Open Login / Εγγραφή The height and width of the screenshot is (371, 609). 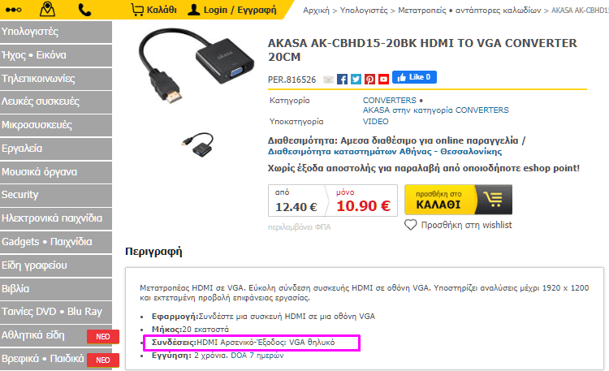[x=232, y=10]
